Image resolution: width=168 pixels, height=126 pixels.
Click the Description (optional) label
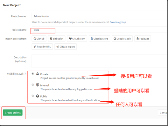coord(20,59)
